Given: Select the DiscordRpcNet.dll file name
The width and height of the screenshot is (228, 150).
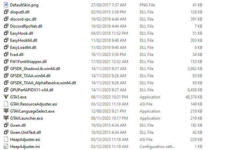Looking at the screenshot, I should 26,26.
